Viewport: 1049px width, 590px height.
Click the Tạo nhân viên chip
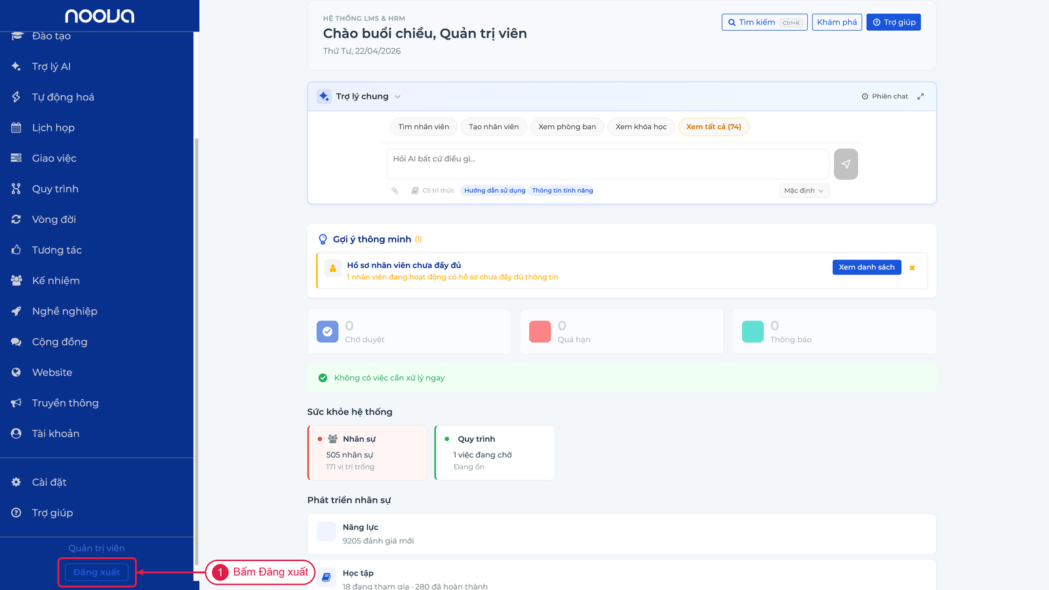pos(494,127)
